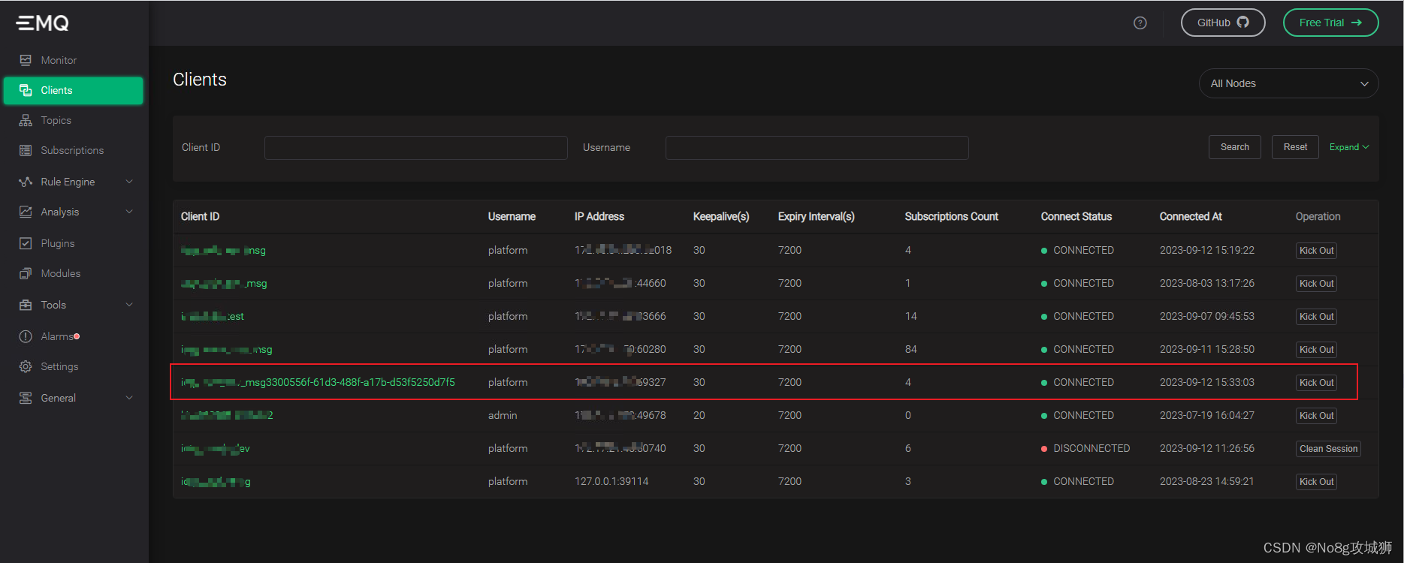Open the help question mark icon
1404x563 pixels.
point(1140,23)
